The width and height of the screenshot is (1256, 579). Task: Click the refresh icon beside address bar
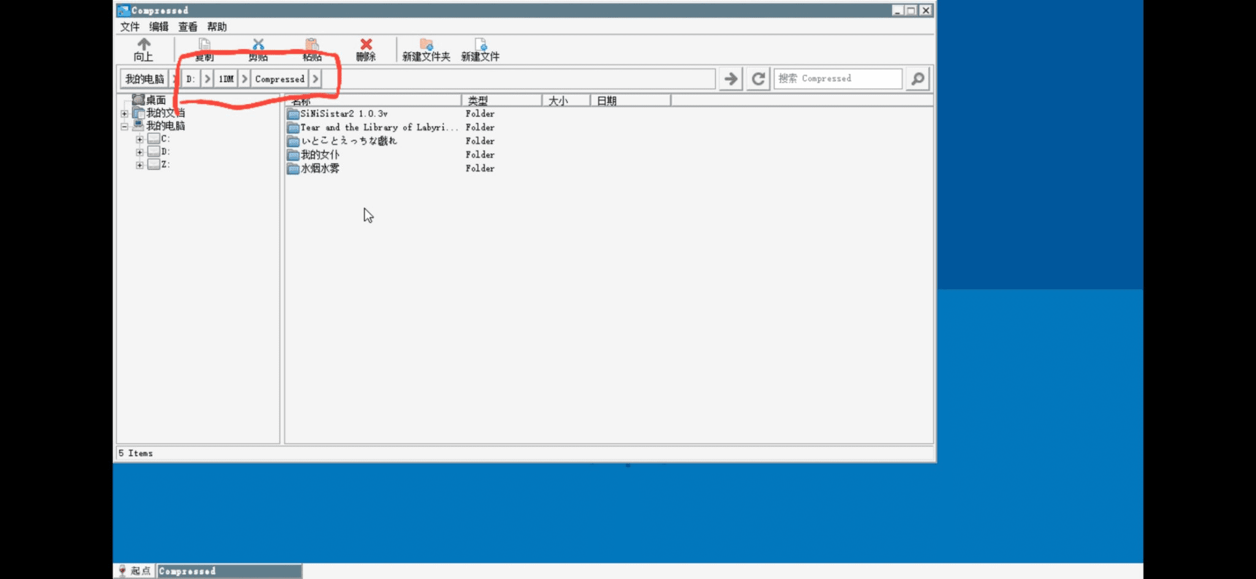[759, 79]
